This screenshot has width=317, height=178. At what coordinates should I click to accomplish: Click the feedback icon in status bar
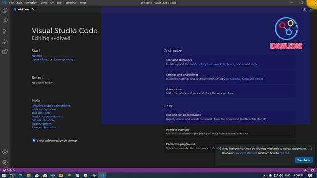coord(306,170)
